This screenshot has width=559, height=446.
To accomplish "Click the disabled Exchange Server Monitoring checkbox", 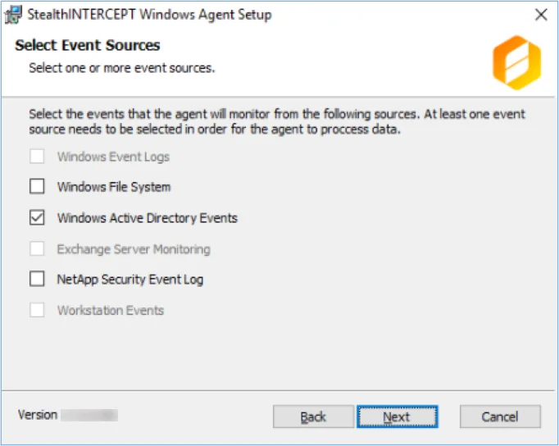I will [37, 248].
